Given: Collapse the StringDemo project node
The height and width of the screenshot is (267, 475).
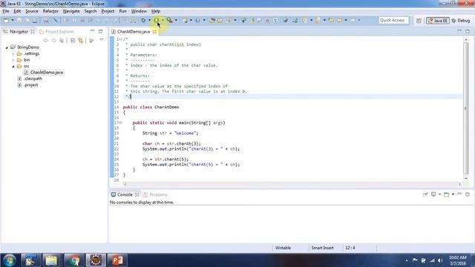Looking at the screenshot, I should coord(7,47).
